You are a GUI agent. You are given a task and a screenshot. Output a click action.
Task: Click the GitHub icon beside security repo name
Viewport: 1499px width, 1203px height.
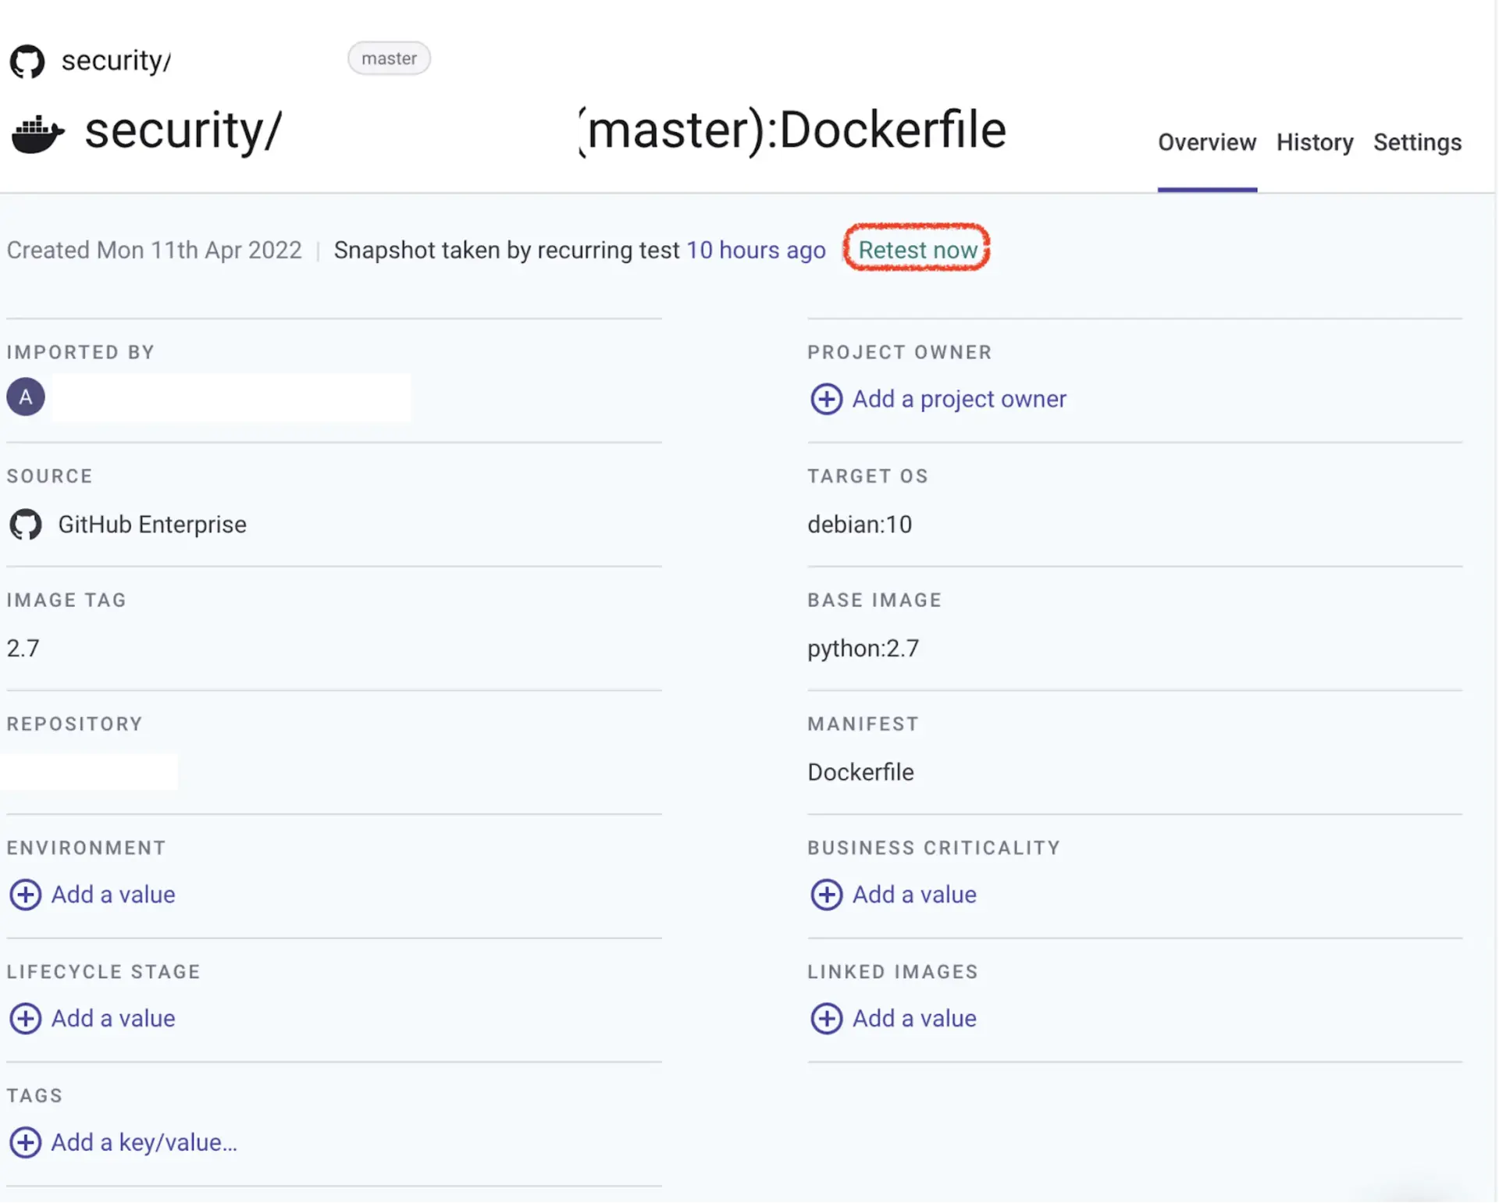(27, 61)
